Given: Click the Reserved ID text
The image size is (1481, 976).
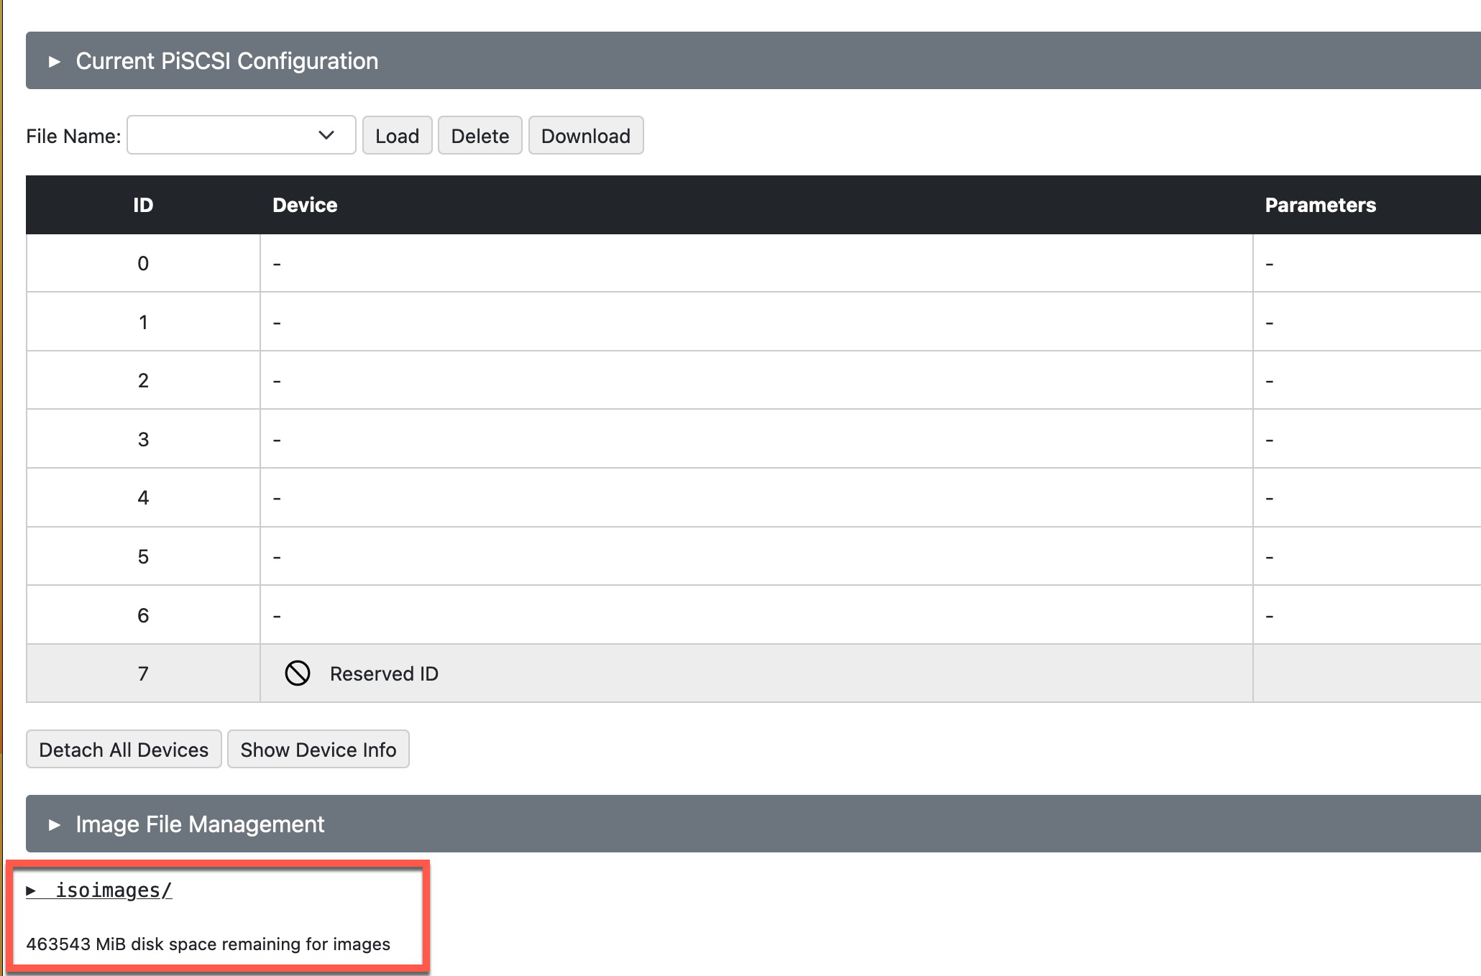Looking at the screenshot, I should click(x=384, y=673).
